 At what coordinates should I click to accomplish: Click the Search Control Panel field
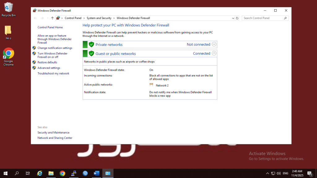[263, 18]
